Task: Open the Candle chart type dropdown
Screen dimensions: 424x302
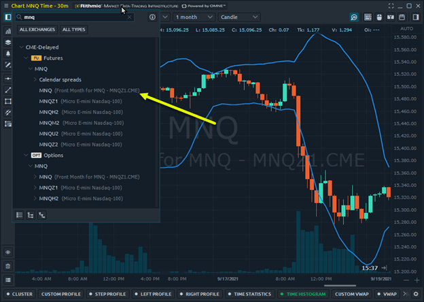Action: click(x=239, y=17)
